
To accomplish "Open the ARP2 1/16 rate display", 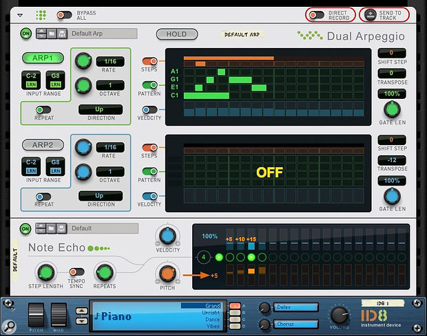I will point(110,147).
